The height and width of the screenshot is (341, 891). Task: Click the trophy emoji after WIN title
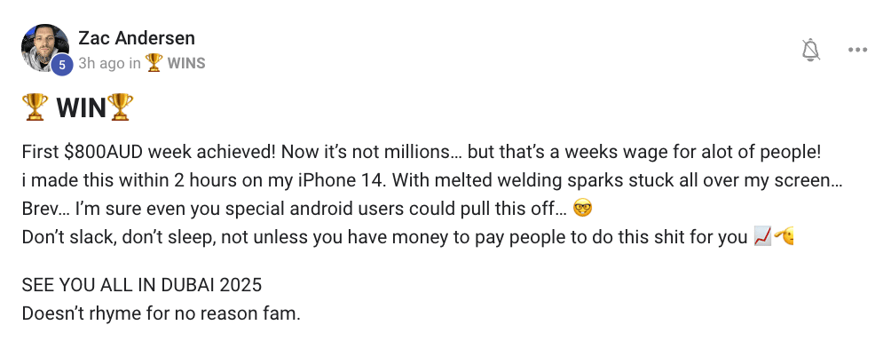[x=120, y=107]
